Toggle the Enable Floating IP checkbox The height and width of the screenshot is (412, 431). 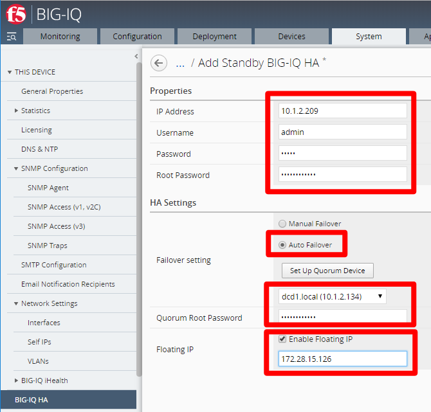[x=282, y=339]
